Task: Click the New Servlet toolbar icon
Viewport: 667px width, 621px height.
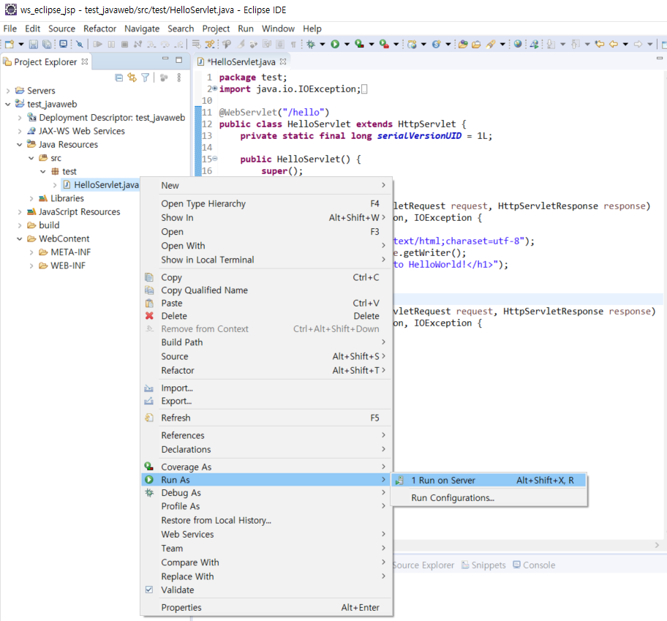Action: click(x=436, y=44)
